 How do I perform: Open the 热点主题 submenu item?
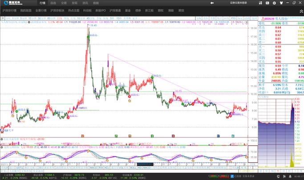(x=74, y=11)
